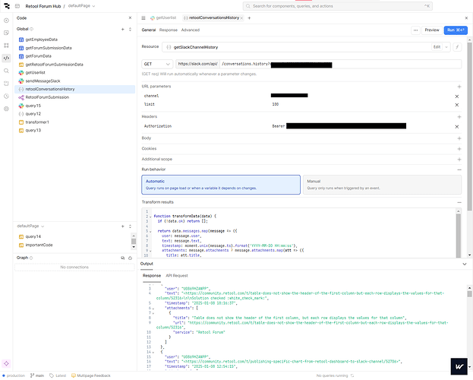This screenshot has width=473, height=380.
Task: Click the output response scrollbar
Action: (x=469, y=294)
